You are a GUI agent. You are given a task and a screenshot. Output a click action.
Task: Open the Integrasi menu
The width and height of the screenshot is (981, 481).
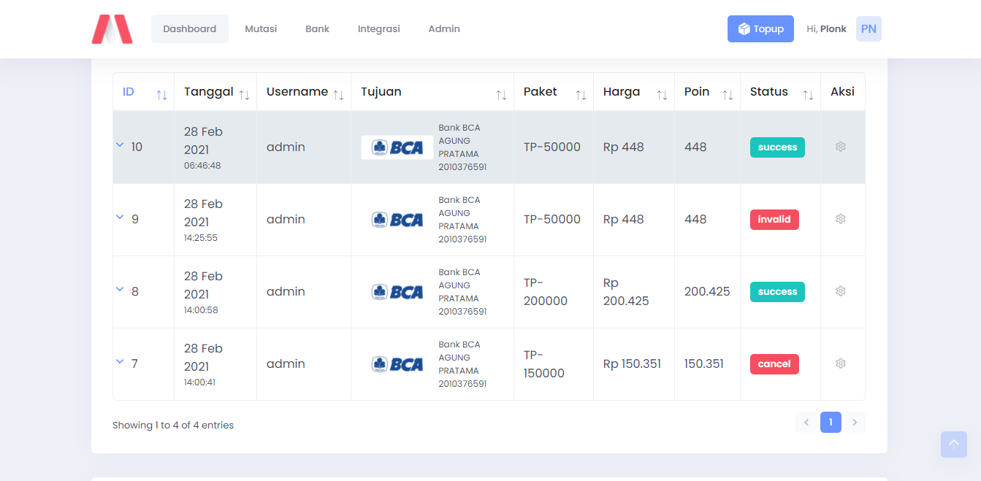point(378,29)
